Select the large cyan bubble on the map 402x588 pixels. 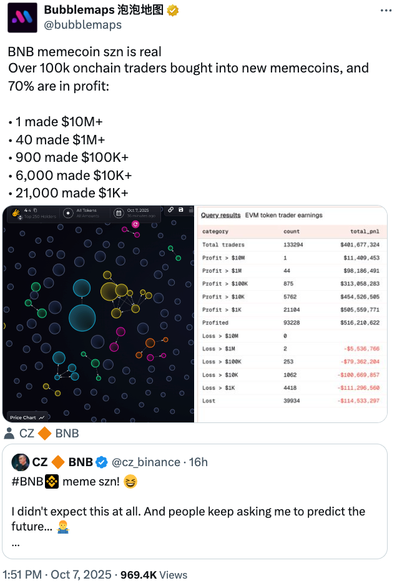click(x=82, y=317)
